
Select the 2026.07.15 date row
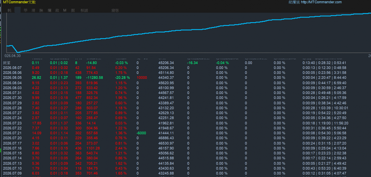(x=185, y=153)
